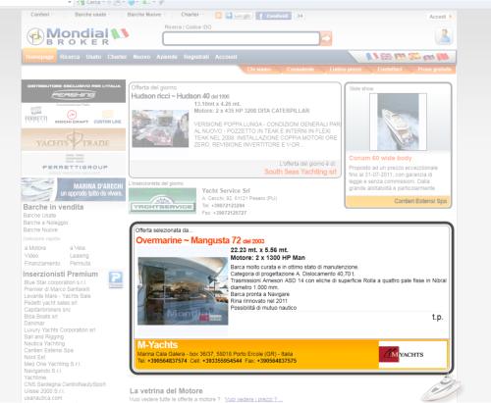Click the blue parking P icon
Viewport: 491px width, 403px height.
[x=116, y=279]
